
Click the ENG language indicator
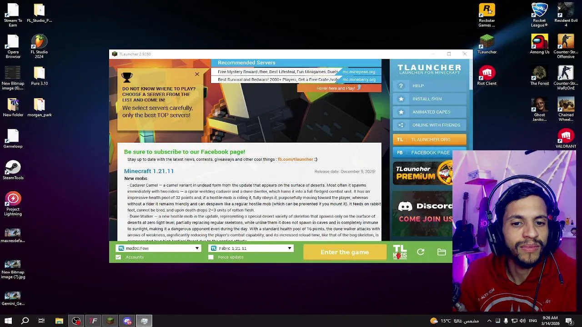[532, 321]
